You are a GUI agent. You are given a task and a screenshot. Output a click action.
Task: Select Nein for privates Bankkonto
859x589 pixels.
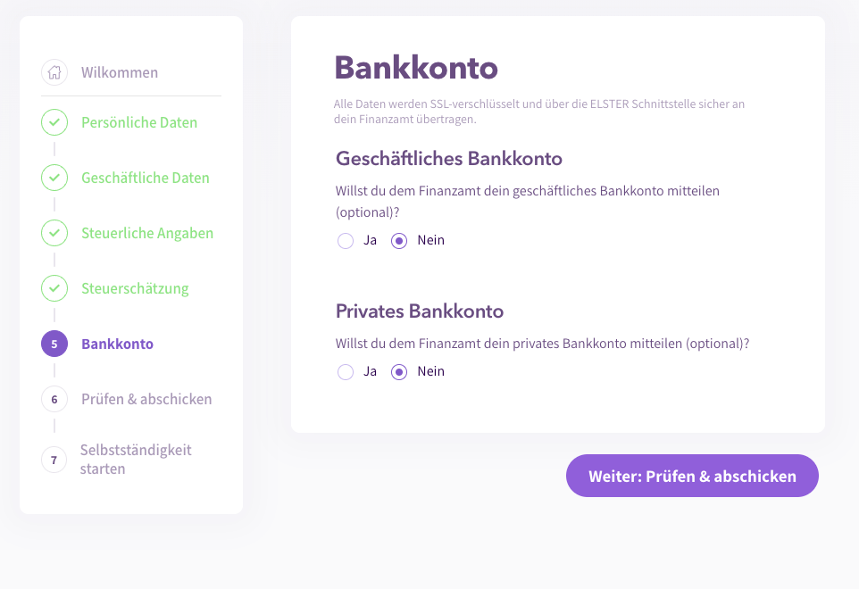click(398, 371)
